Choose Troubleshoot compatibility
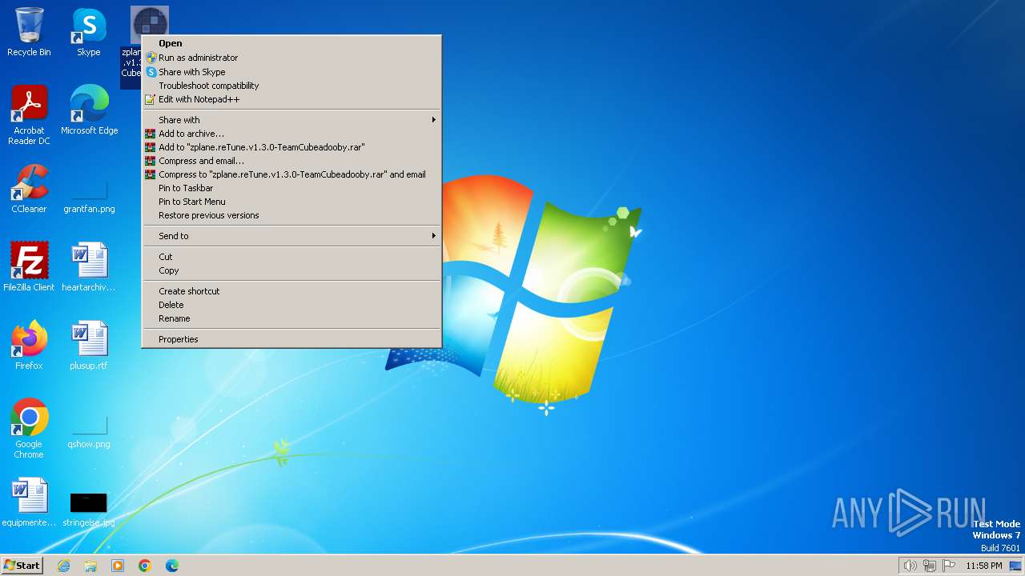 [291, 86]
